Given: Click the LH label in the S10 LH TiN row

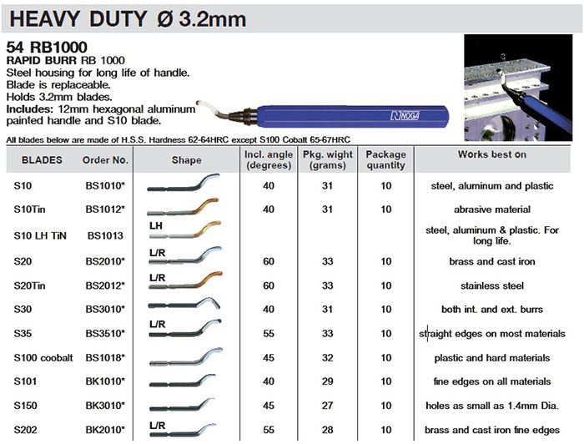Looking at the screenshot, I should click(156, 225).
